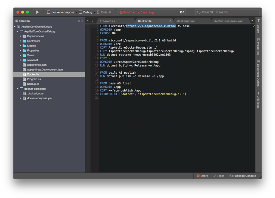The height and width of the screenshot is (198, 275).
Task: Collapse the AspNetCoreDockerDebug project node
Action: coord(18,31)
